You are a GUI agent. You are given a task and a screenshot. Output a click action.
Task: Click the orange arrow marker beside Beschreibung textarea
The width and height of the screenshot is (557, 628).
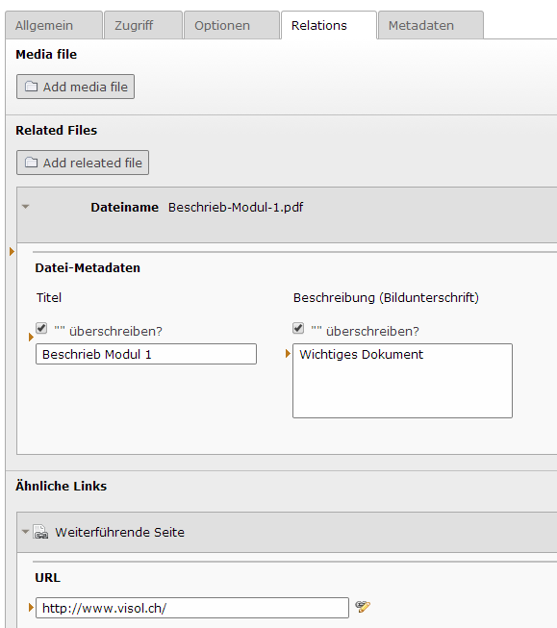288,353
